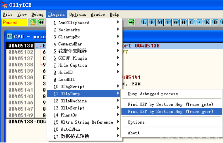Click the Go to address arrow icon

tap(132, 22)
